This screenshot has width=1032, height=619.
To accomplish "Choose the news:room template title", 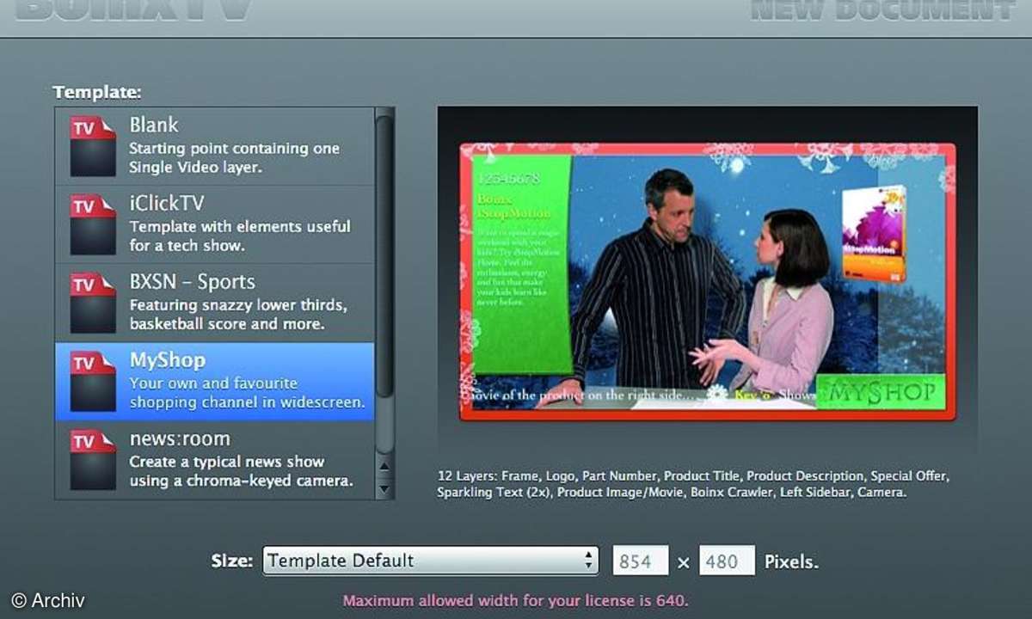I will tap(181, 438).
